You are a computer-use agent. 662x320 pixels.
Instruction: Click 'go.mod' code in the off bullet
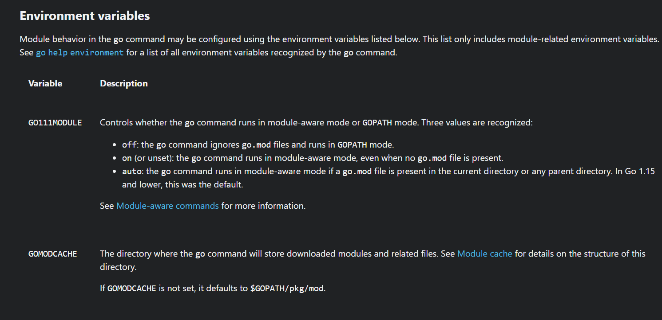click(256, 144)
